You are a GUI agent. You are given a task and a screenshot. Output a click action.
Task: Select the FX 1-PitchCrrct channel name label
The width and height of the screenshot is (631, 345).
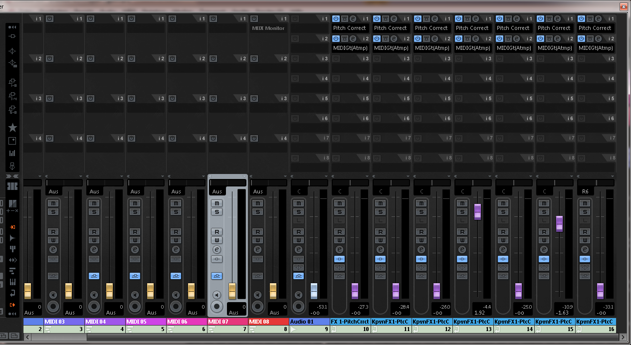(351, 322)
